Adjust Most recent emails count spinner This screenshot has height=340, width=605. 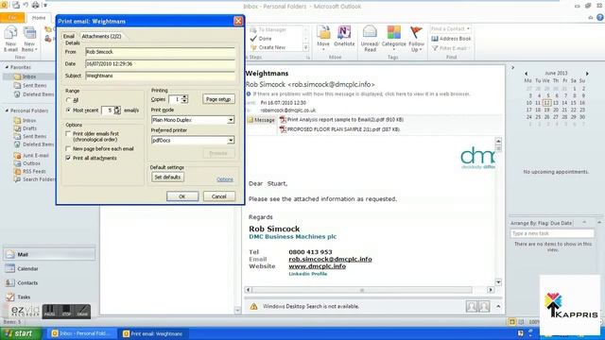coord(117,110)
